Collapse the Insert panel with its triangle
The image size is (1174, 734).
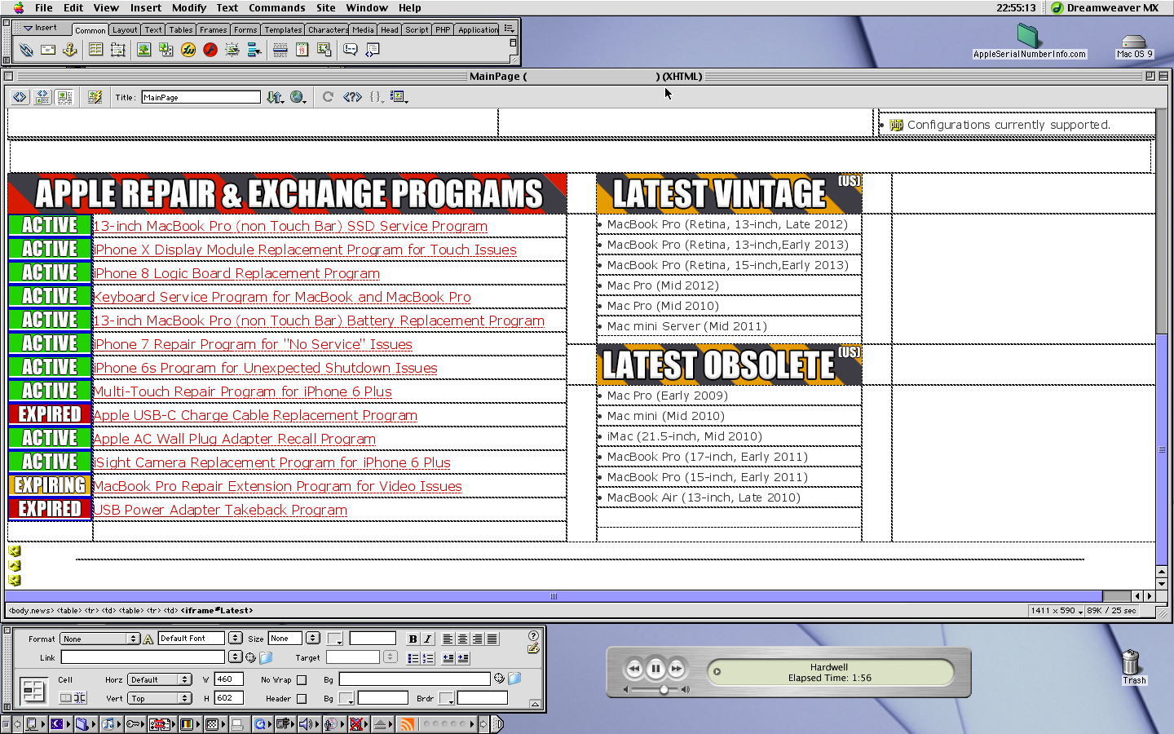[x=28, y=28]
